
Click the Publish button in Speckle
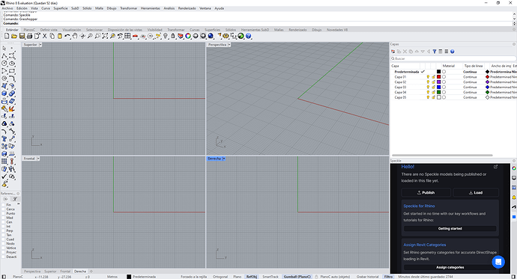click(426, 192)
